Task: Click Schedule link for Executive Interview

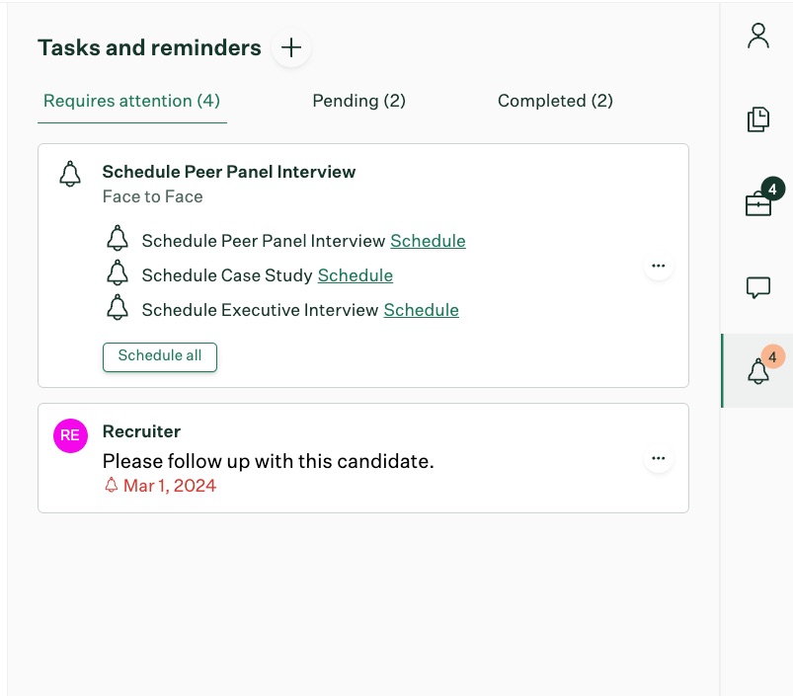Action: tap(421, 310)
